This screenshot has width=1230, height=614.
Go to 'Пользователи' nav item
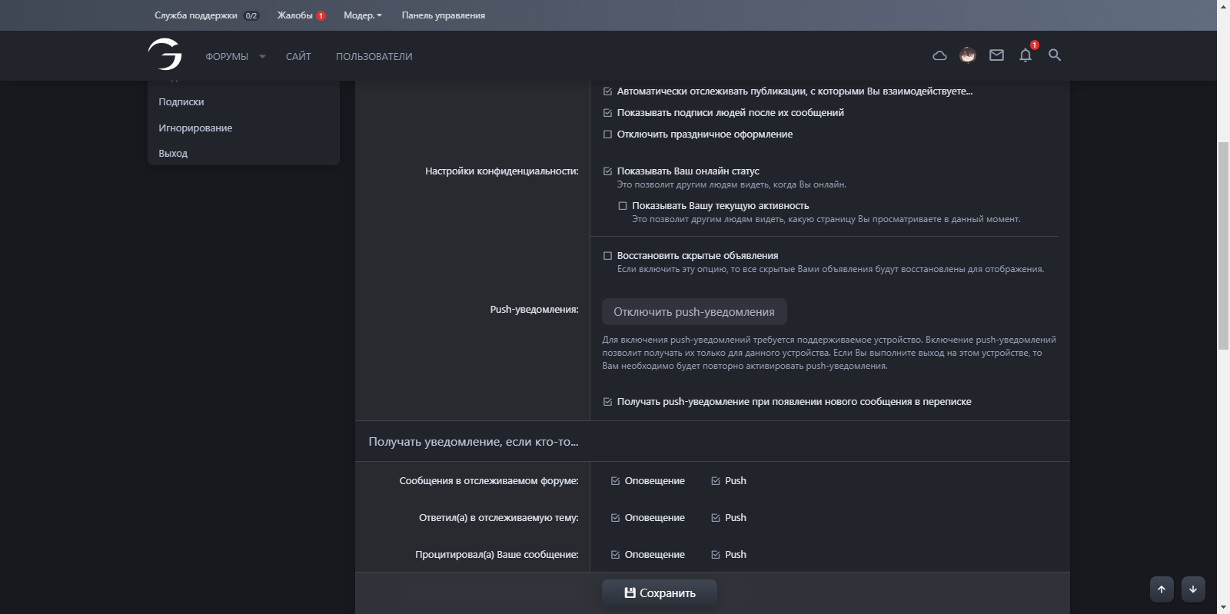click(x=374, y=57)
